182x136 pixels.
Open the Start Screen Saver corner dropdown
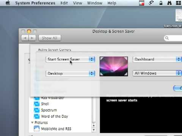click(70, 59)
